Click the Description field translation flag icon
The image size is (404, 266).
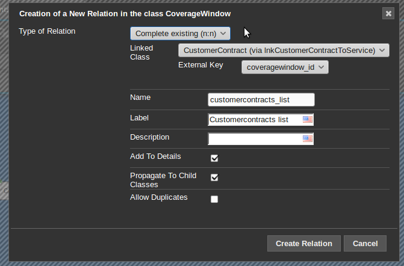tap(308, 139)
